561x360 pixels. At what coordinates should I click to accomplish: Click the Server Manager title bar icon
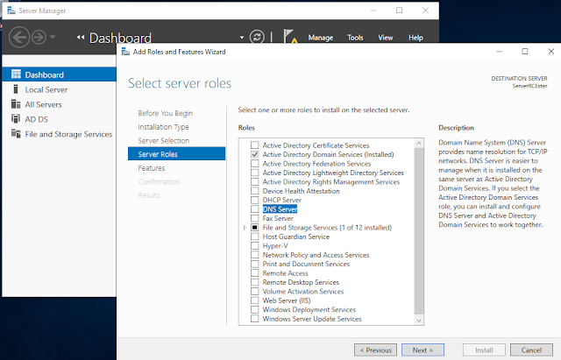click(x=11, y=11)
